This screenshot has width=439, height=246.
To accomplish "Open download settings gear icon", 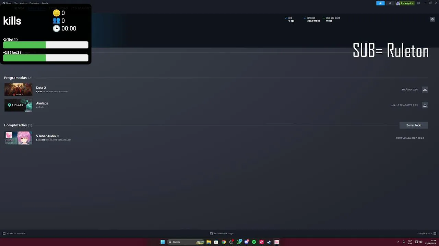I will (x=432, y=19).
